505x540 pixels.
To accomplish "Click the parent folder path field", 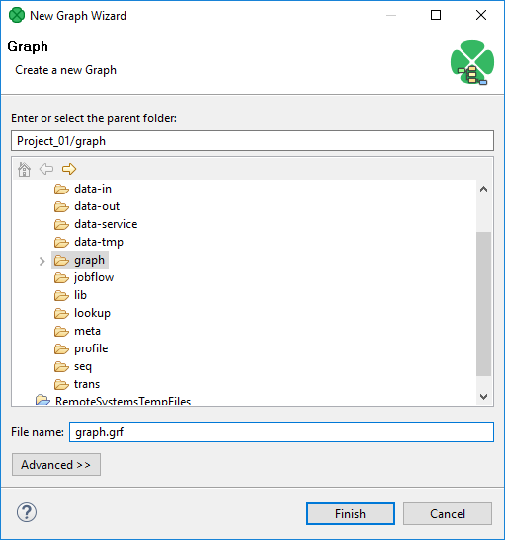I will pos(252,140).
